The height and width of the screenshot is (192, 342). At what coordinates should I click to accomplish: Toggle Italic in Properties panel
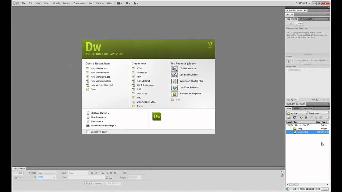96,173
